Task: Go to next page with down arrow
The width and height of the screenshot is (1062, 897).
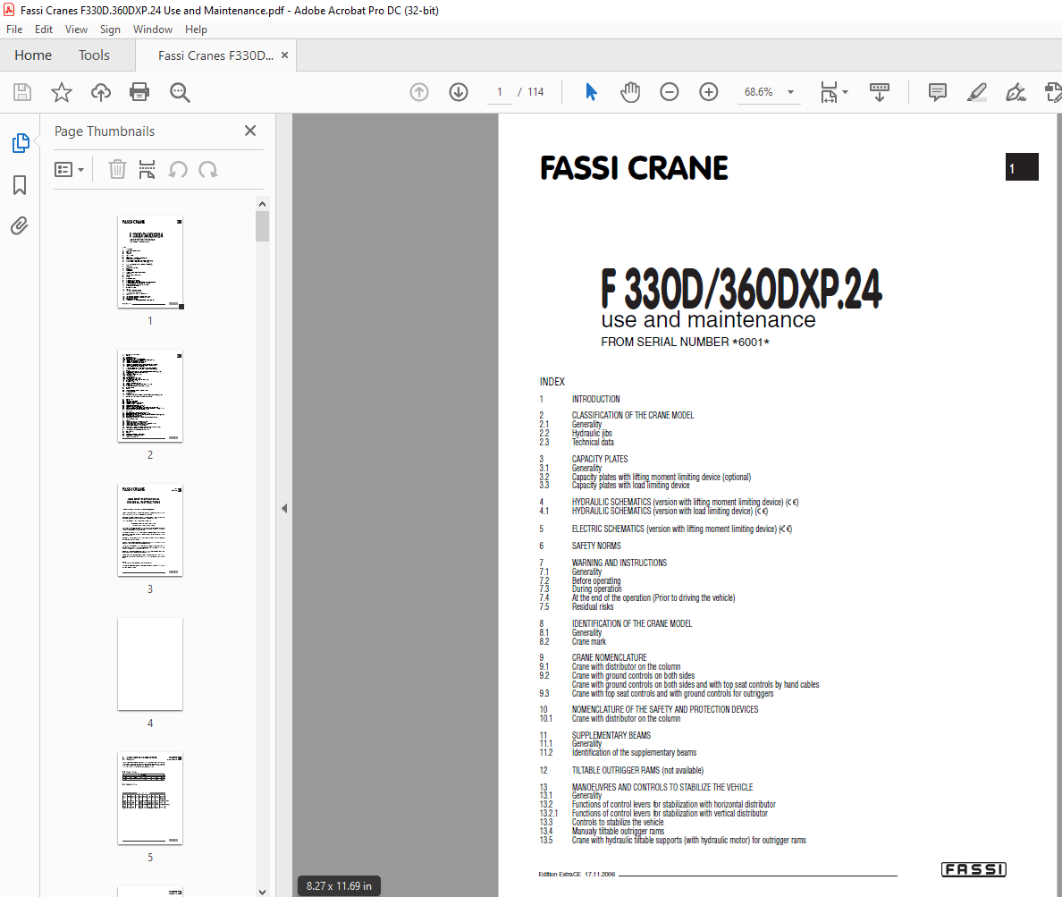Action: tap(458, 92)
